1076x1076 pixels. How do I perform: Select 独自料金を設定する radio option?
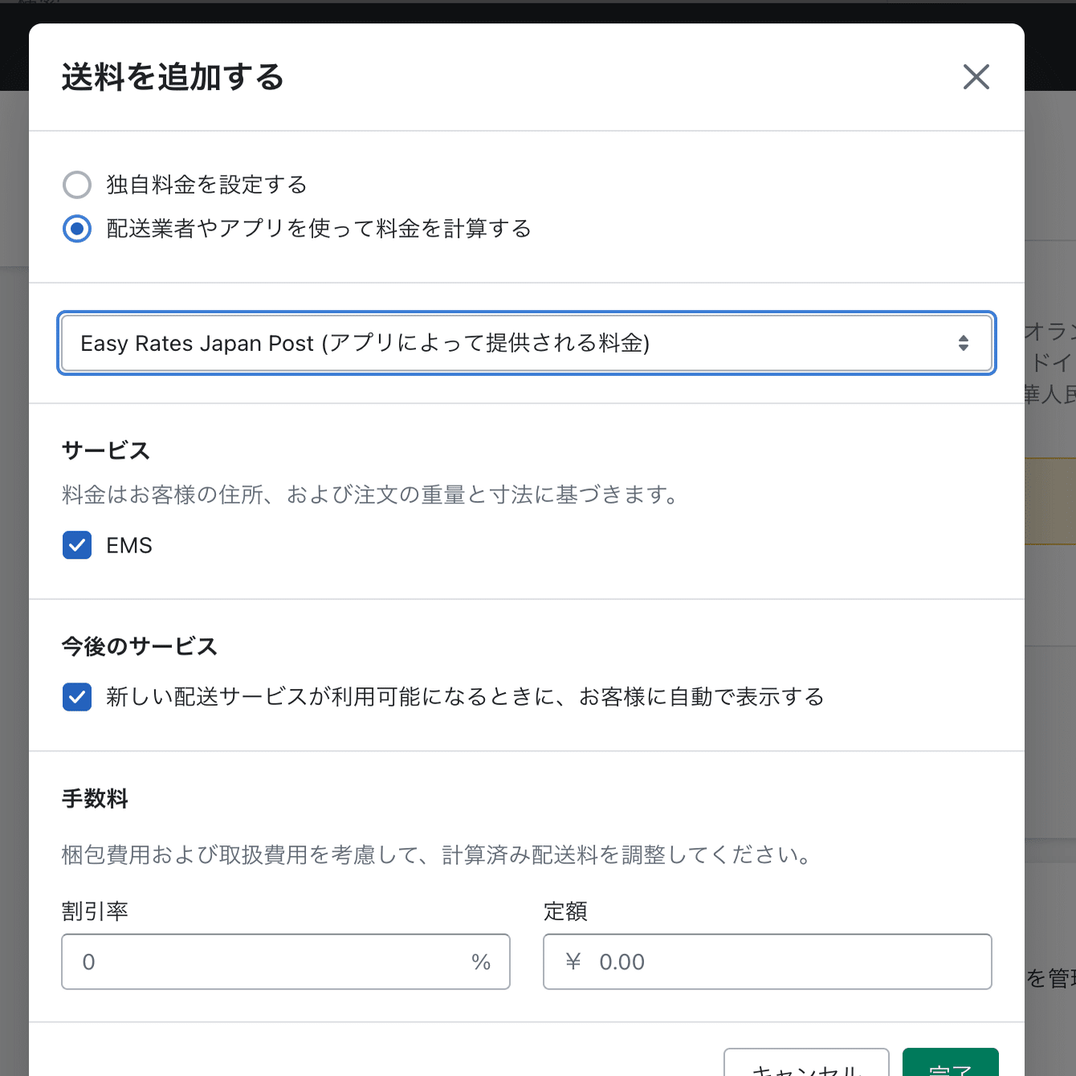pos(77,185)
